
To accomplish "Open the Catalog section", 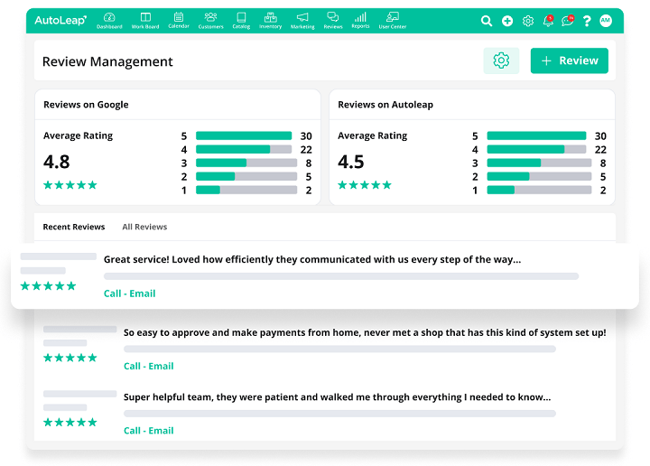I will [241, 20].
